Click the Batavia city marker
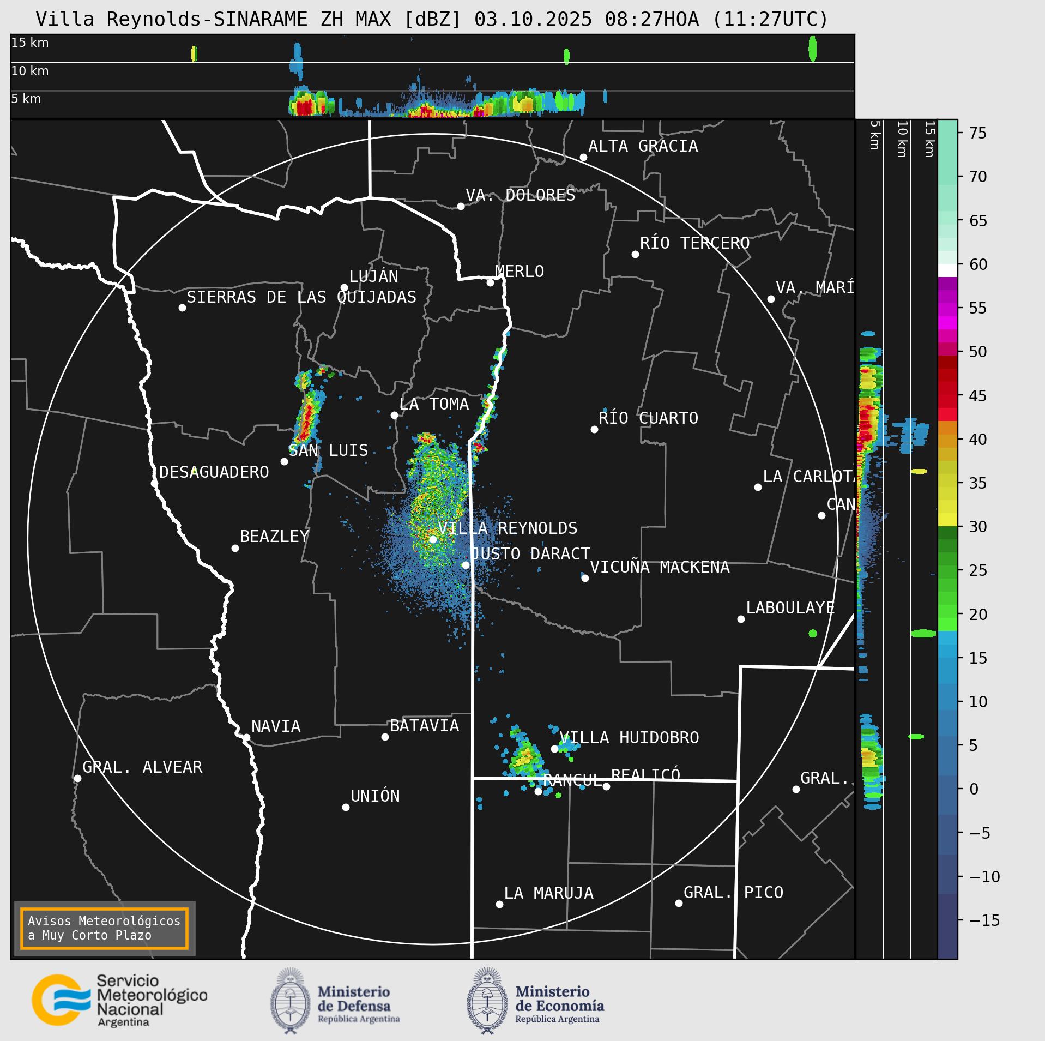 click(385, 737)
